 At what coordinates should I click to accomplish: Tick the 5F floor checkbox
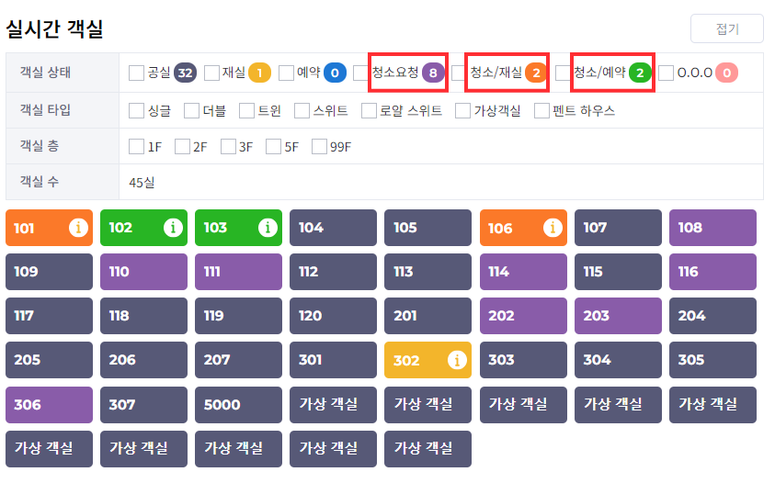pyautogui.click(x=273, y=147)
